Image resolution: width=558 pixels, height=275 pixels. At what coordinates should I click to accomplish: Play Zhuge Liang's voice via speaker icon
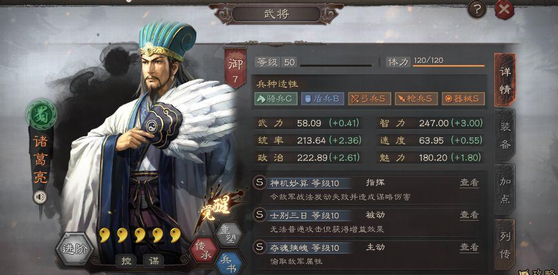click(40, 197)
